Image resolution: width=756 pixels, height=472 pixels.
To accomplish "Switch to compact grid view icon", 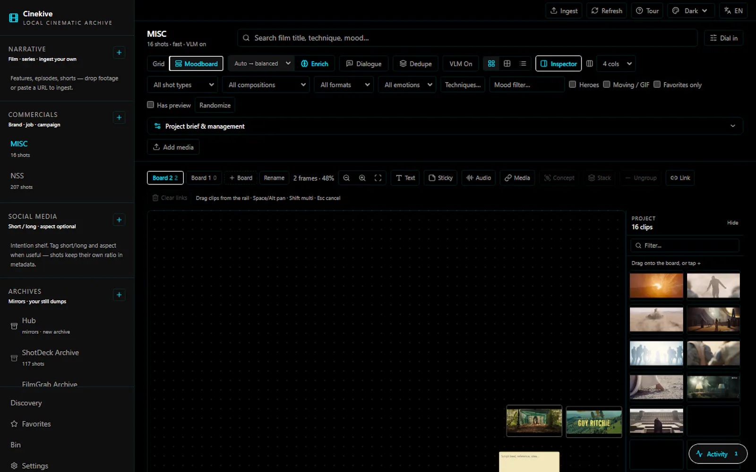I will [507, 64].
